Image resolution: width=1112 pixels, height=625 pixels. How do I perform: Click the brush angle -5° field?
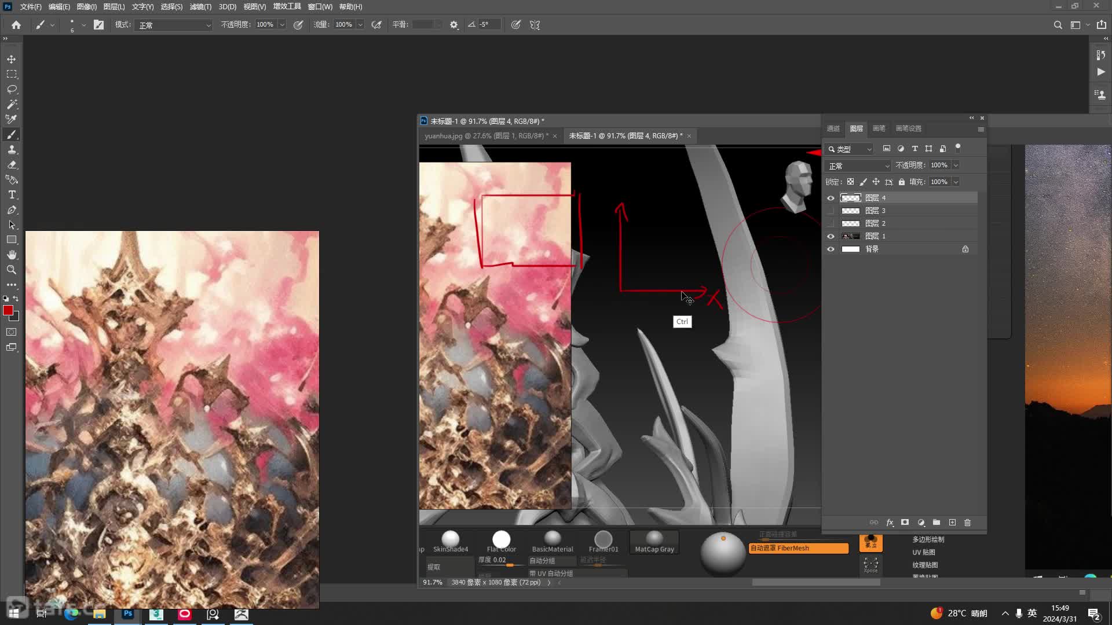pos(489,24)
